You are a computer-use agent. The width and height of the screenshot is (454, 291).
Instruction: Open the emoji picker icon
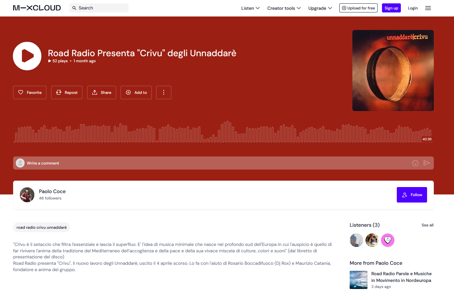415,163
